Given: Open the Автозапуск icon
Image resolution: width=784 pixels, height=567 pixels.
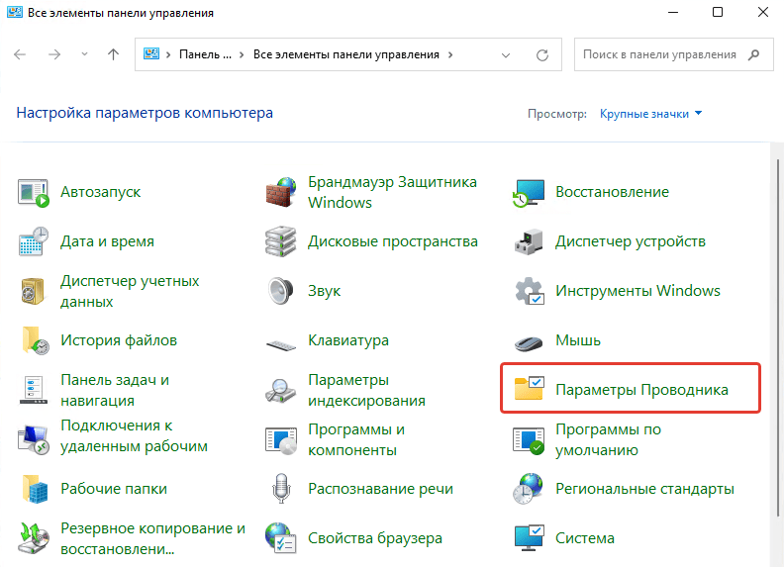Looking at the screenshot, I should tap(34, 193).
